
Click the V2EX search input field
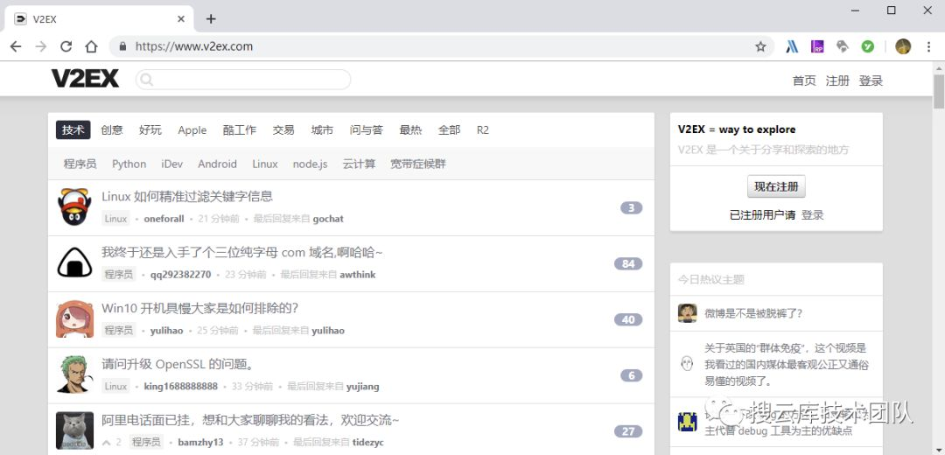pyautogui.click(x=243, y=80)
